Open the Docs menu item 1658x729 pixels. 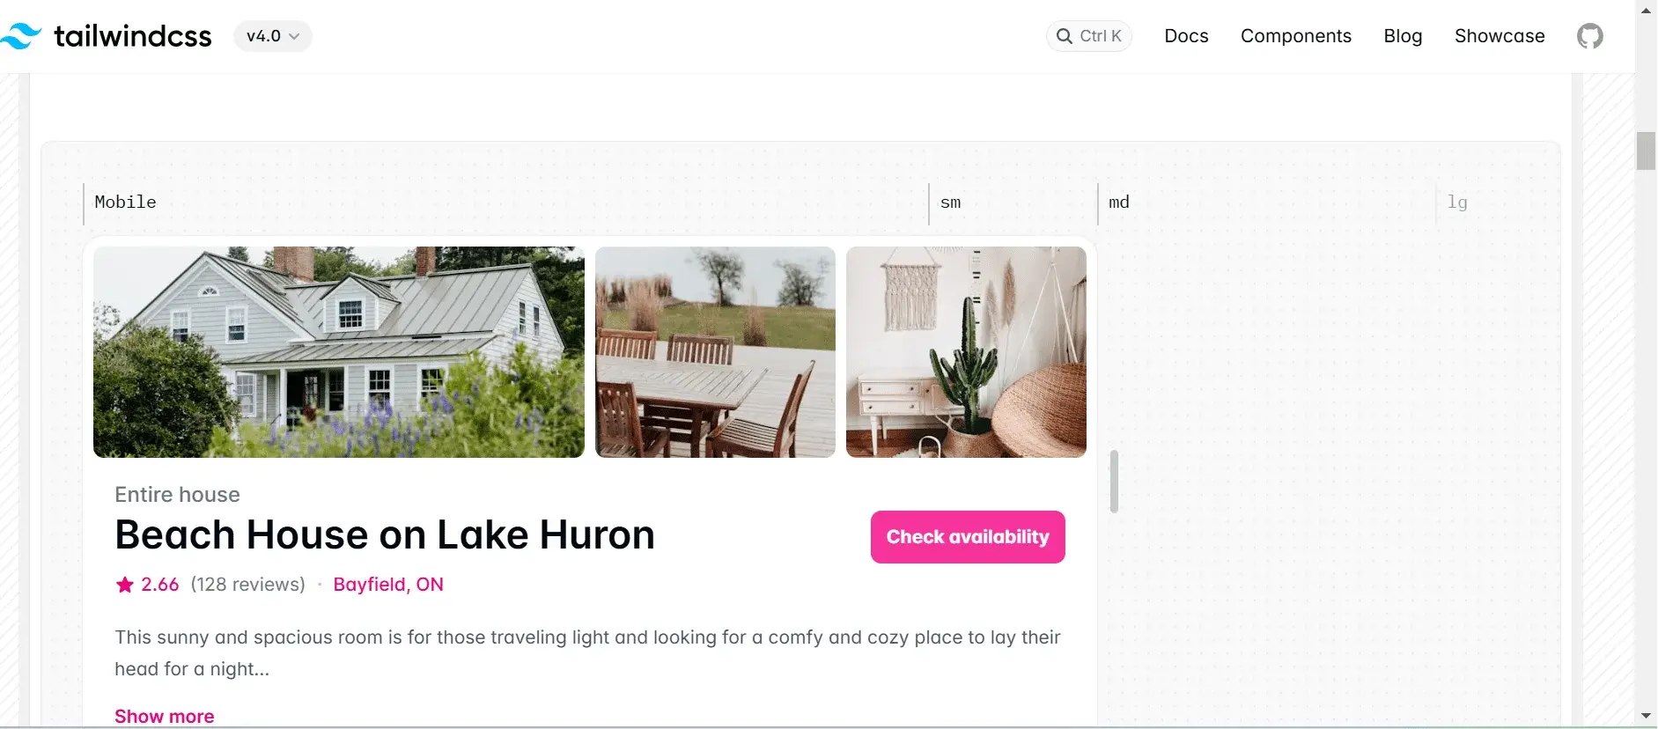point(1186,36)
